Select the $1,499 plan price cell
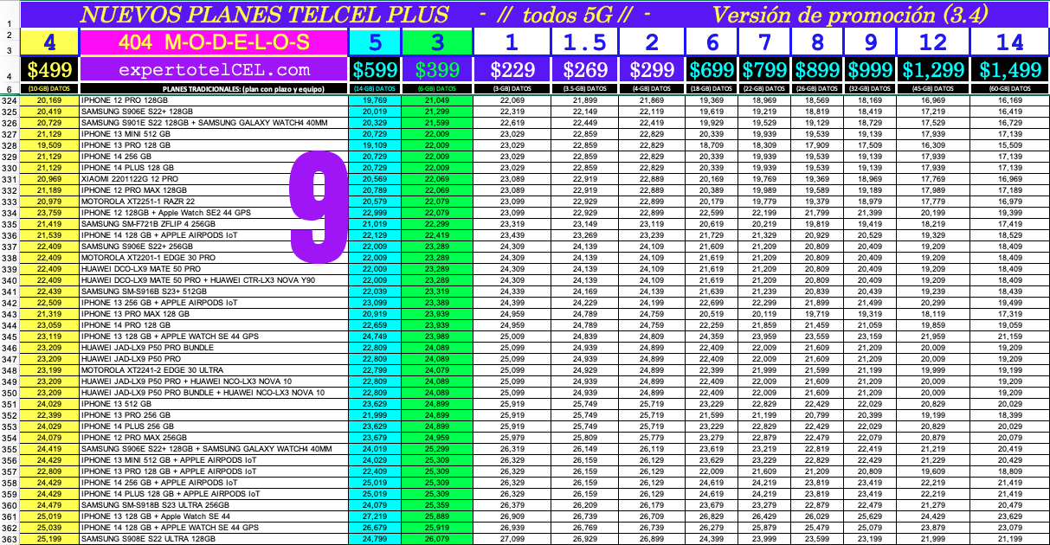Screen dimensions: 1050x545 click(1009, 70)
